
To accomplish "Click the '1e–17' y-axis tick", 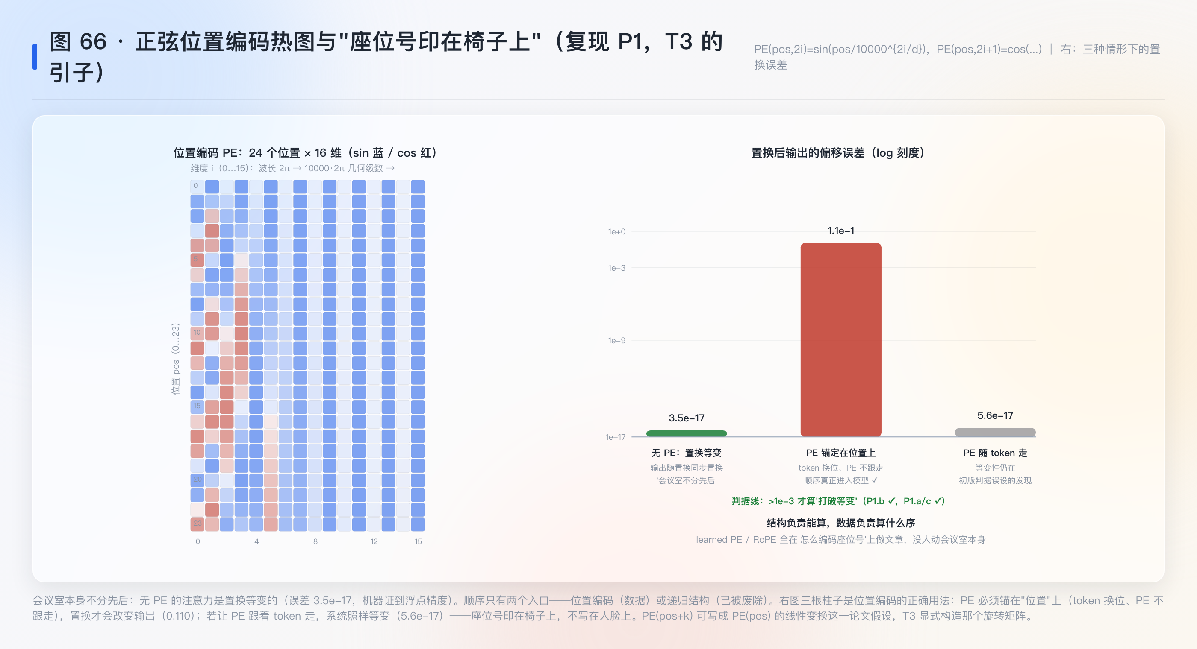I will pos(615,437).
